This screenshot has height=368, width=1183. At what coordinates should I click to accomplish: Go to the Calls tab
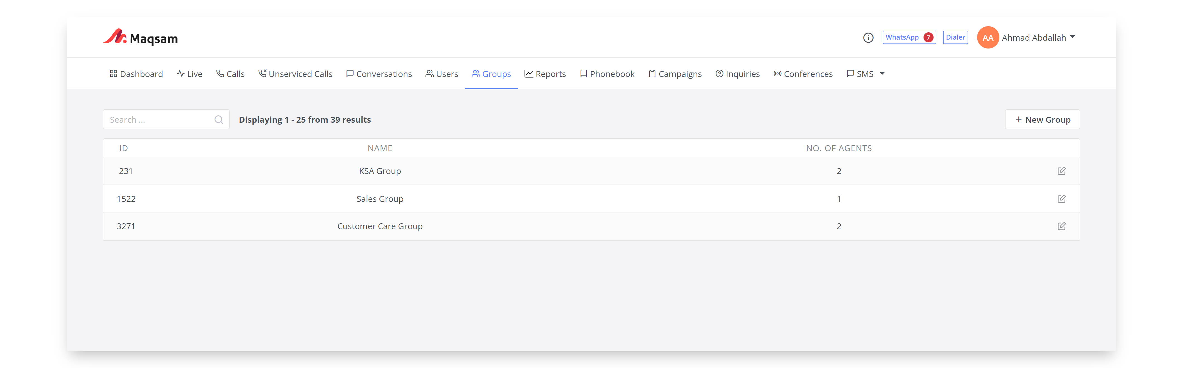pyautogui.click(x=230, y=74)
